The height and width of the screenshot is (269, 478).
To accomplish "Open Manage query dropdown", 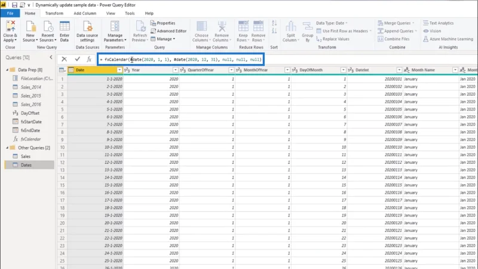I will 163,39.
